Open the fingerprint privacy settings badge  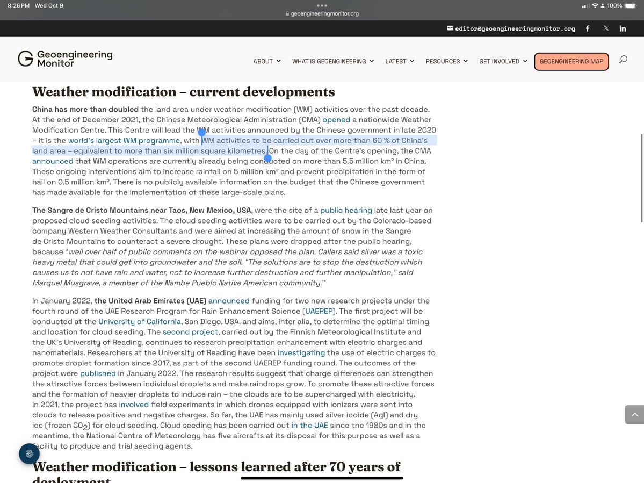[29, 453]
